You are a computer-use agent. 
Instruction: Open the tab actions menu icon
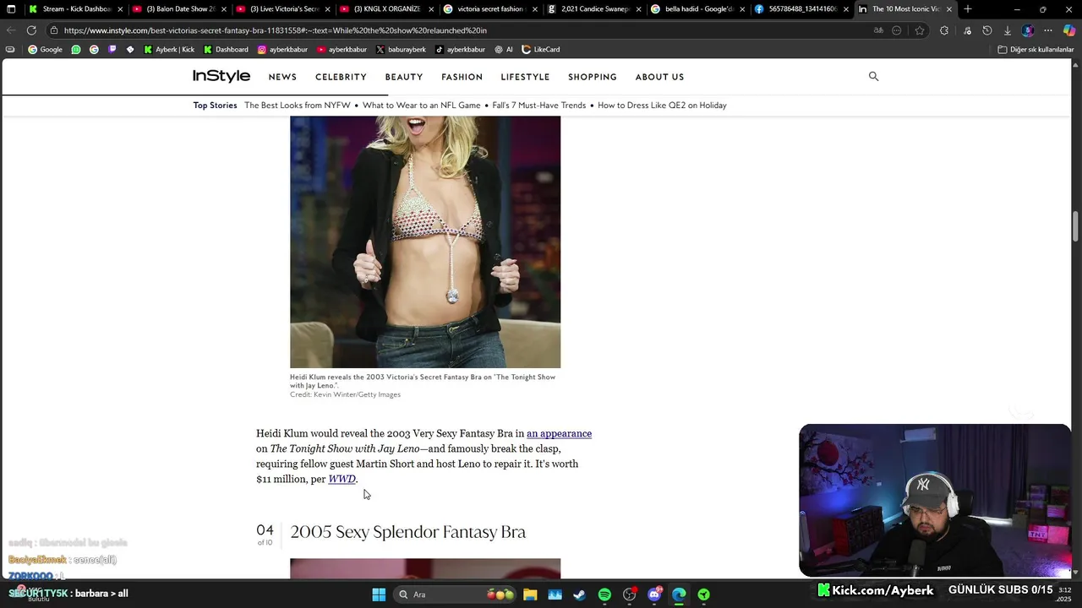point(11,9)
